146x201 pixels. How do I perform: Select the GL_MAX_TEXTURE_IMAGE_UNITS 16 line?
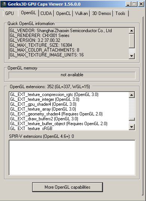47,55
